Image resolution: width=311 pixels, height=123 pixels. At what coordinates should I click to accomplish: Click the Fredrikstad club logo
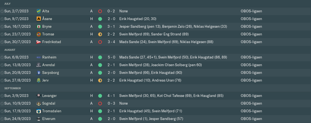click(39, 42)
